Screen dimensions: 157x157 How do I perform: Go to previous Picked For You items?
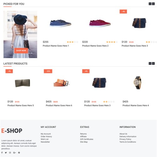tap(150, 4)
